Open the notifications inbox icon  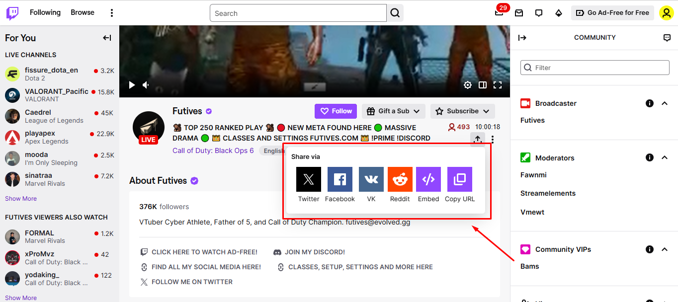pos(519,13)
